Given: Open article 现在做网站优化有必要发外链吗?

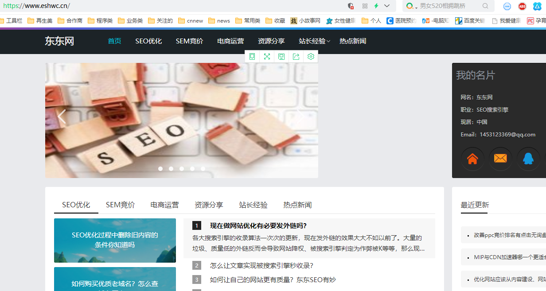Looking at the screenshot, I should (258, 225).
